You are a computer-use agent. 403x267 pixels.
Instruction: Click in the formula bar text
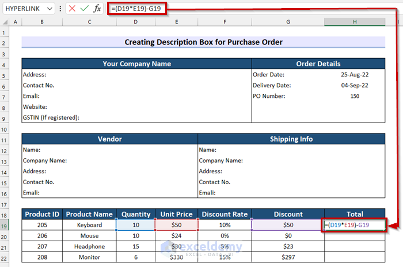tap(136, 9)
